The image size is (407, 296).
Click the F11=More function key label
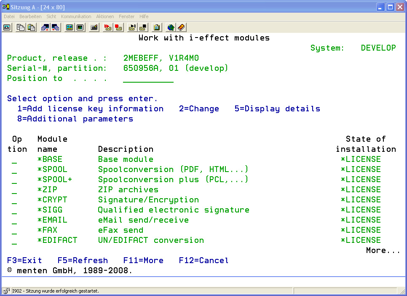(143, 261)
